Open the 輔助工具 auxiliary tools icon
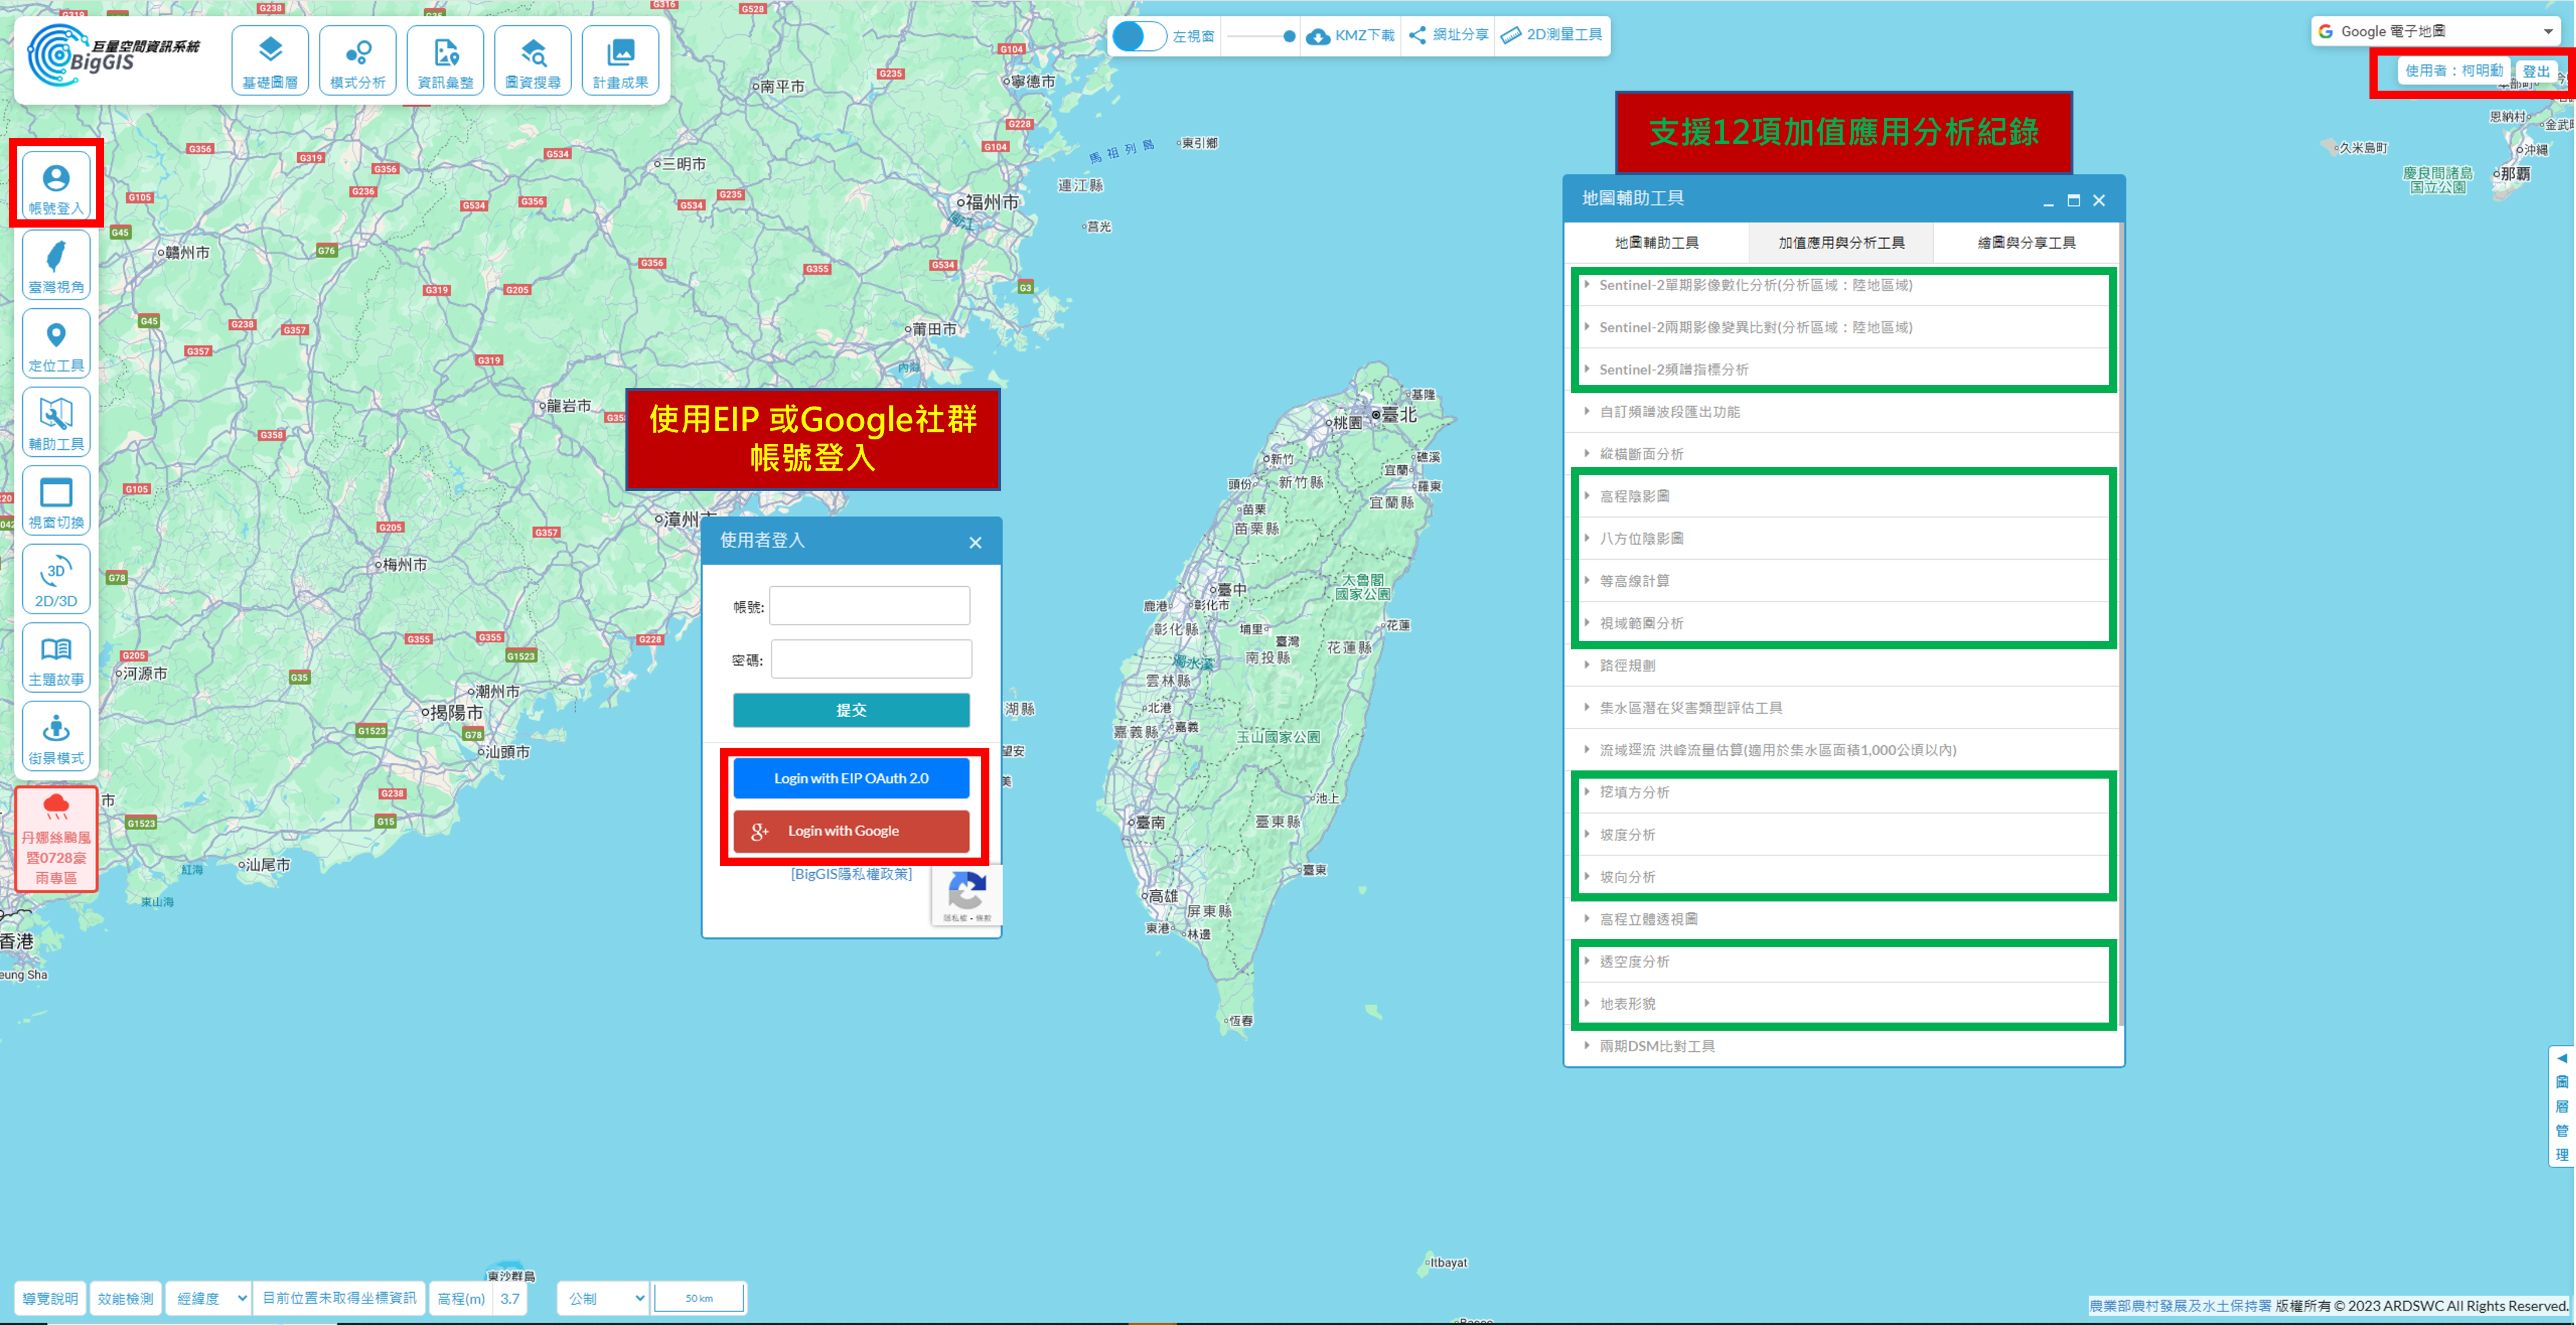2576x1325 pixels. pos(56,422)
